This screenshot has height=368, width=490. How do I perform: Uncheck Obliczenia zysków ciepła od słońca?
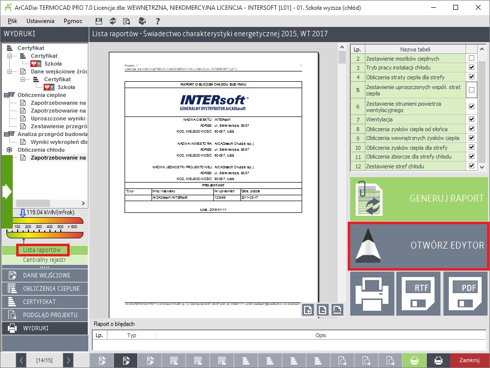471,129
